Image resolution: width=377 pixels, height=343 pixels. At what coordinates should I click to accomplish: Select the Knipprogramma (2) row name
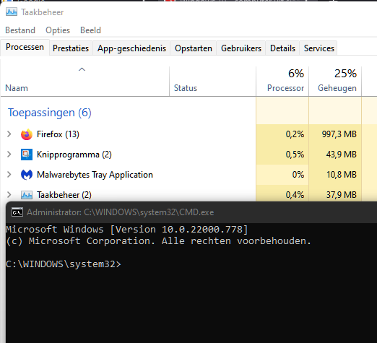click(74, 155)
